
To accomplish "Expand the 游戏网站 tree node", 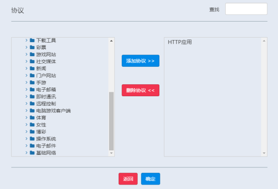I will 27,54.
